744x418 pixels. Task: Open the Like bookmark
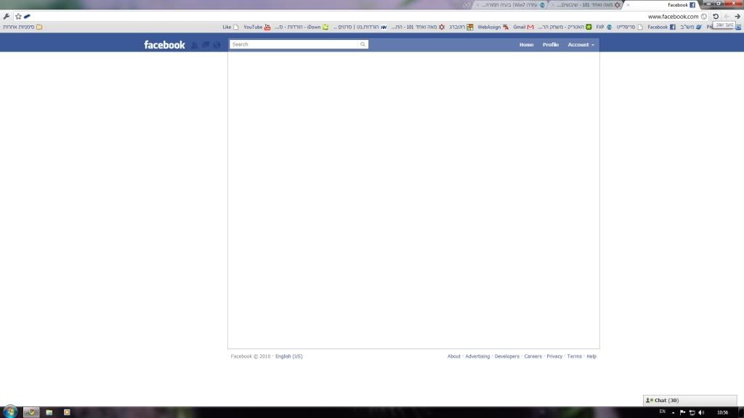[230, 27]
